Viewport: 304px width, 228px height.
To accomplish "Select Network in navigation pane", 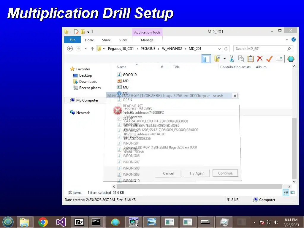I will [83, 113].
